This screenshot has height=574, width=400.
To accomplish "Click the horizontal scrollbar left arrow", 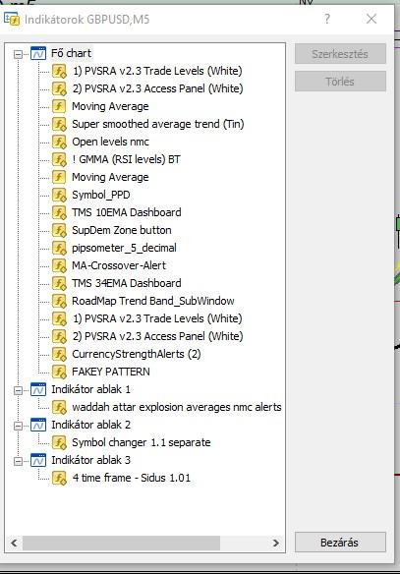I will coord(14,543).
